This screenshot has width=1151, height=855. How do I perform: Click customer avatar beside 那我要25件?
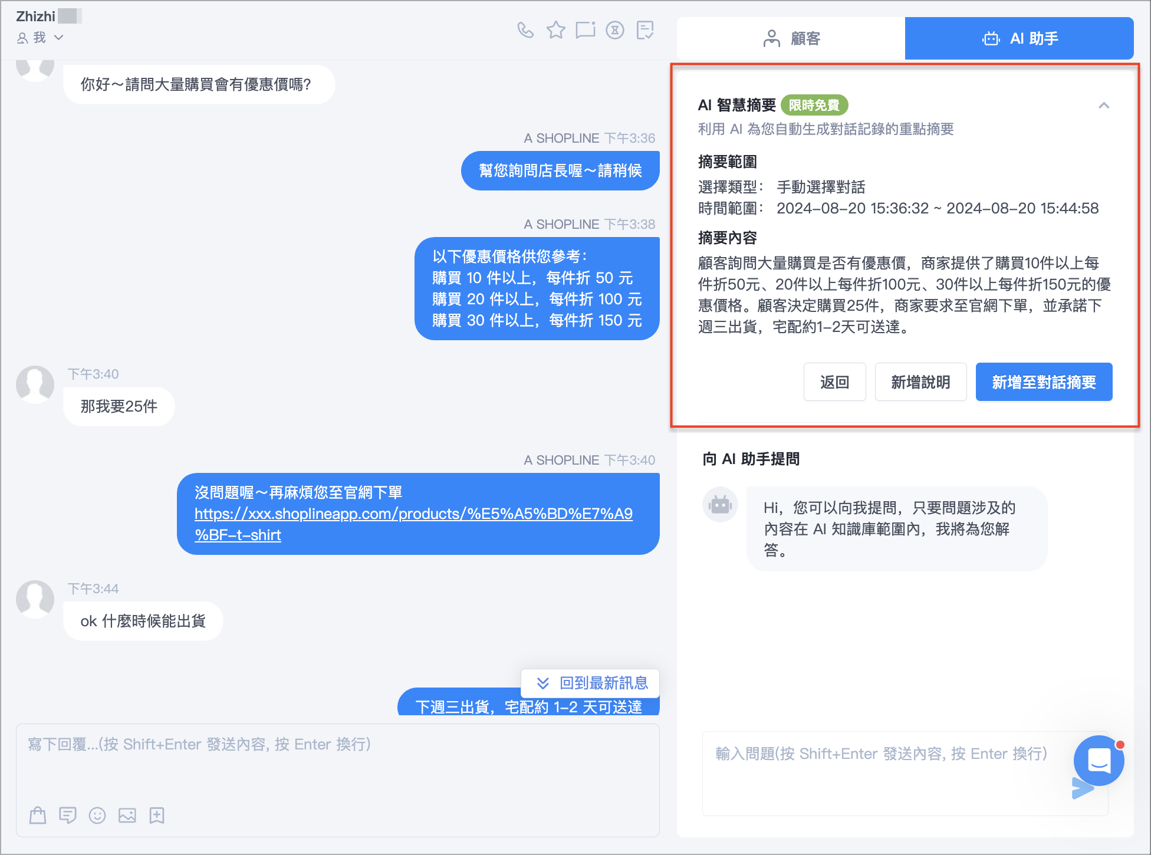pos(35,384)
